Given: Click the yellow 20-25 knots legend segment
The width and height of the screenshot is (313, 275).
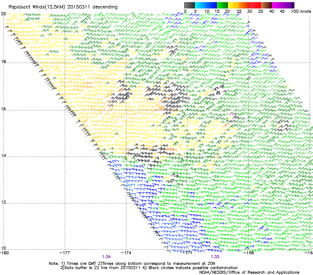Looking at the screenshot, I should [x=233, y=5].
